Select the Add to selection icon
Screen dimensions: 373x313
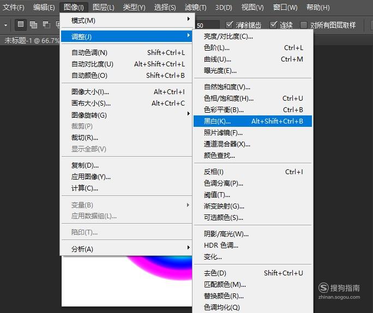34,24
